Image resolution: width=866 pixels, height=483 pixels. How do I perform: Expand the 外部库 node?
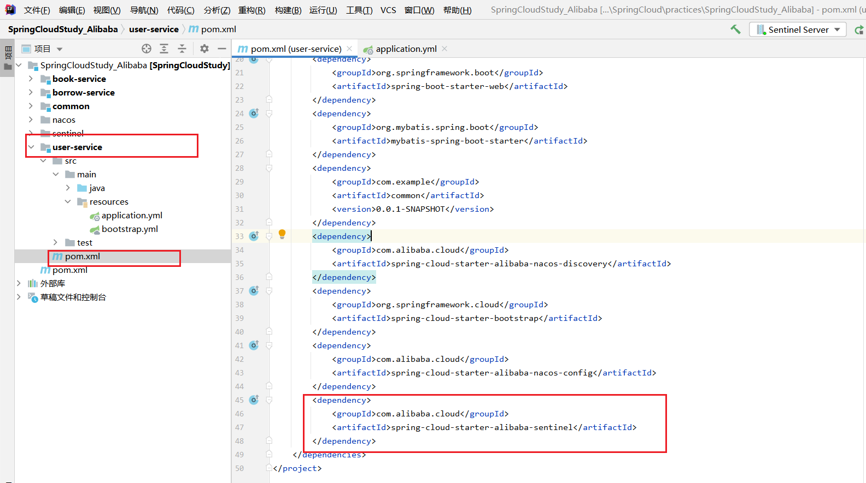coord(19,283)
